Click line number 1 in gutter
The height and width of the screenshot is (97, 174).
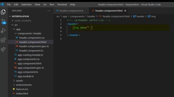(61, 20)
